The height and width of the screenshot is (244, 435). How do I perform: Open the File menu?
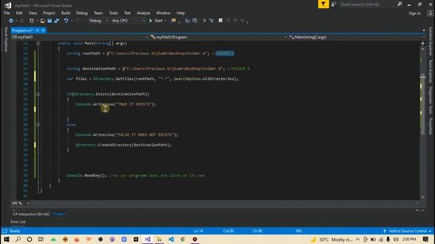(x=7, y=13)
